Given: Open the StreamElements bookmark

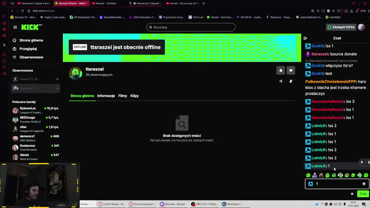Looking at the screenshot, I should pyautogui.click(x=112, y=17).
